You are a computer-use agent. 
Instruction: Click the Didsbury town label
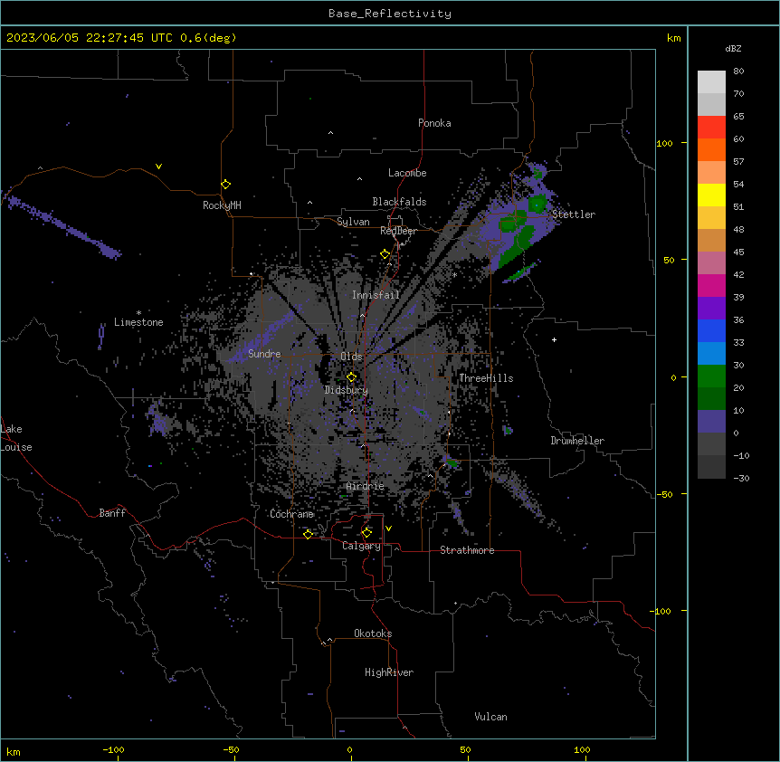point(347,390)
